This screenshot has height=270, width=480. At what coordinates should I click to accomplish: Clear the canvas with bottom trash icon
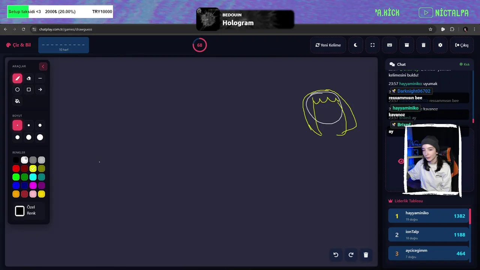(366, 255)
